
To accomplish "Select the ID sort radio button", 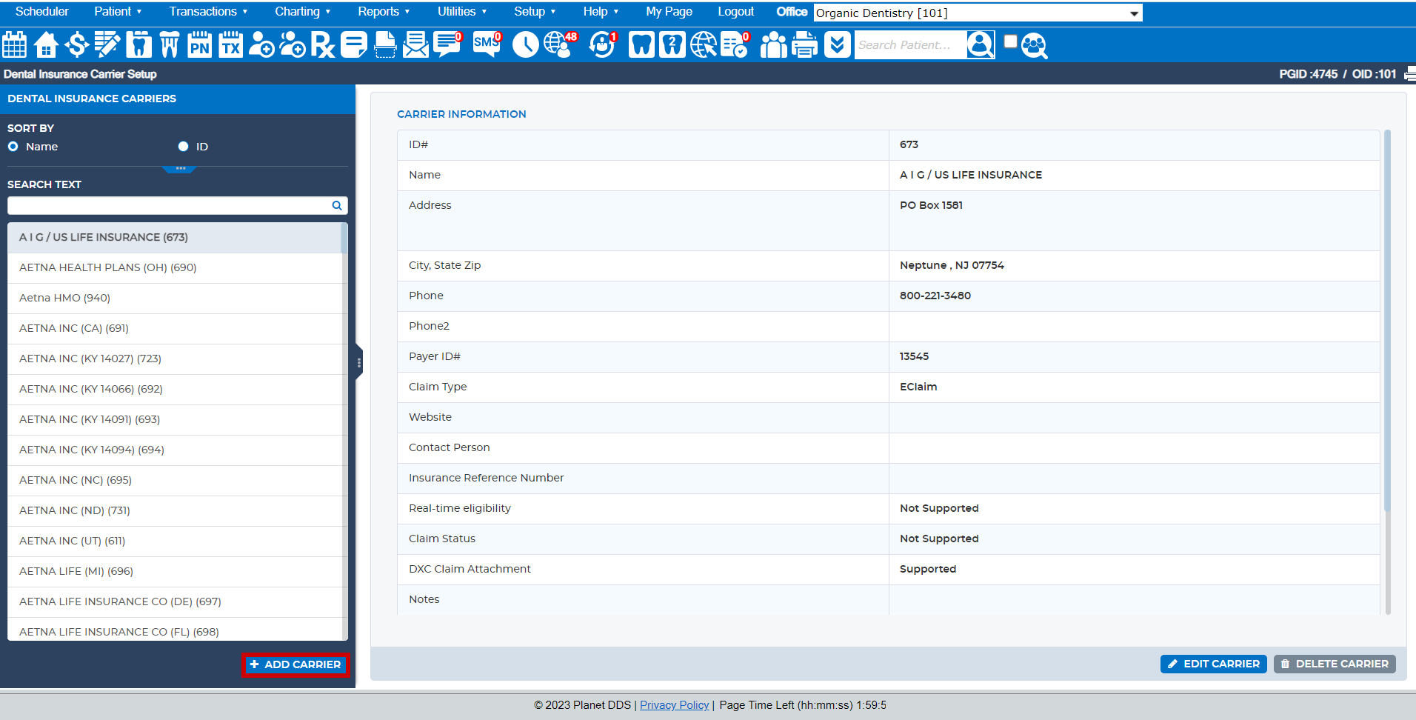I will (184, 147).
